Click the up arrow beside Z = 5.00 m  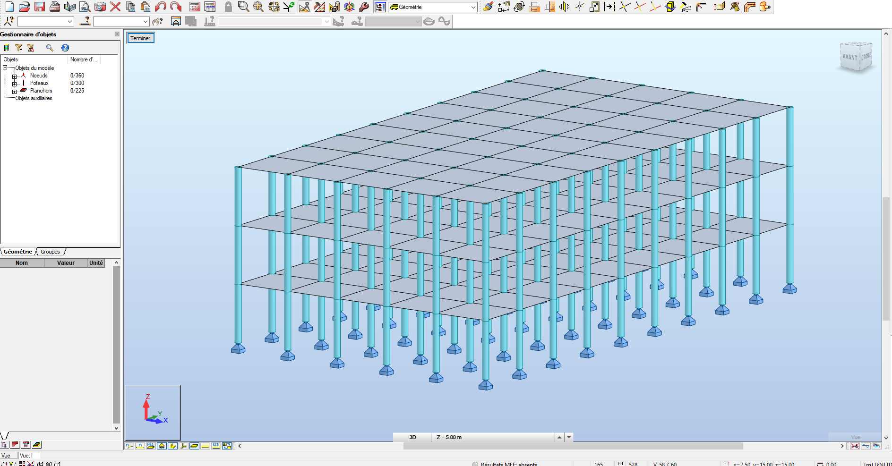click(x=560, y=437)
